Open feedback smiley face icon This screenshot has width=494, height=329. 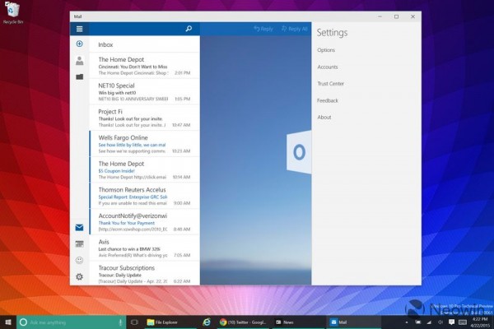click(x=79, y=260)
